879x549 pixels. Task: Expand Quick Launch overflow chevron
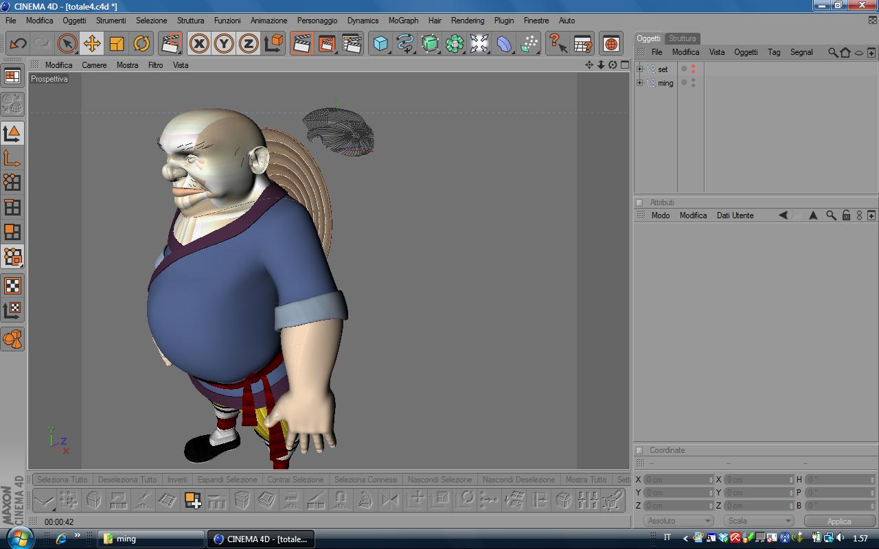pos(78,535)
